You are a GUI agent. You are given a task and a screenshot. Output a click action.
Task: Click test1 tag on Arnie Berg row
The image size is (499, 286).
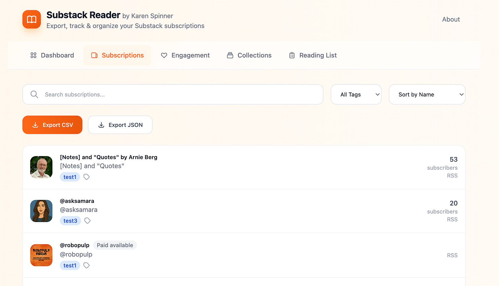coord(70,177)
